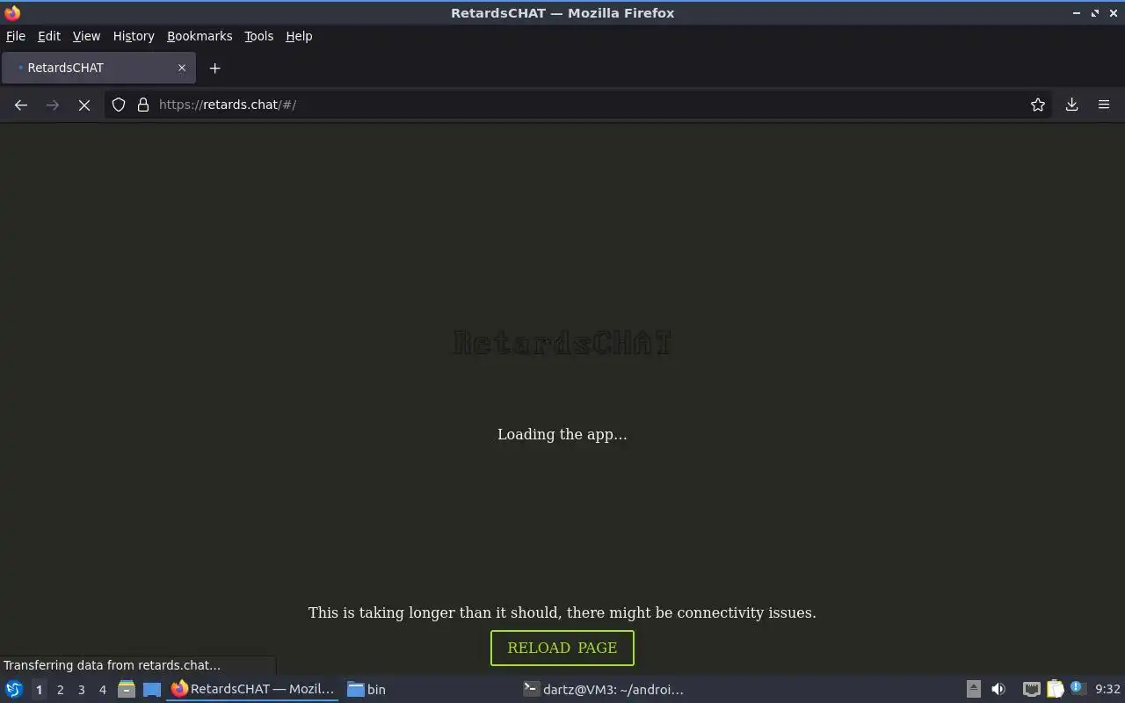
Task: Click the RELOAD PAGE button
Action: (x=562, y=648)
